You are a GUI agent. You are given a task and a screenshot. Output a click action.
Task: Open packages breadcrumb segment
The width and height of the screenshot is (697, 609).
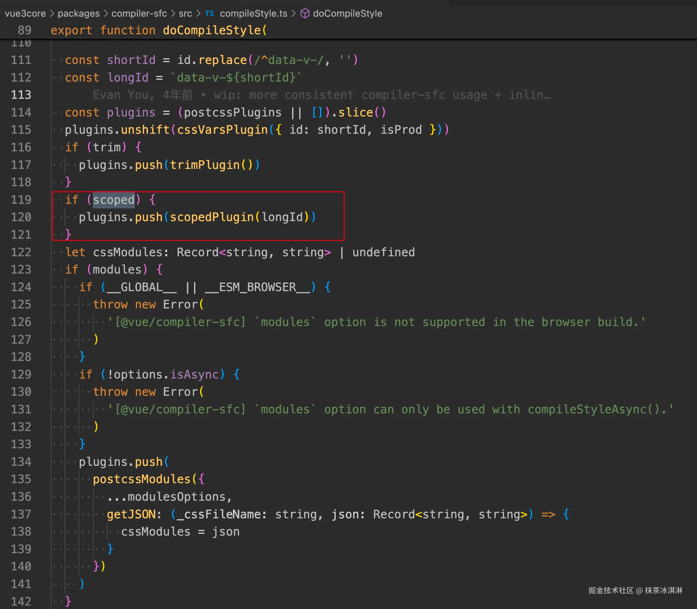[79, 14]
